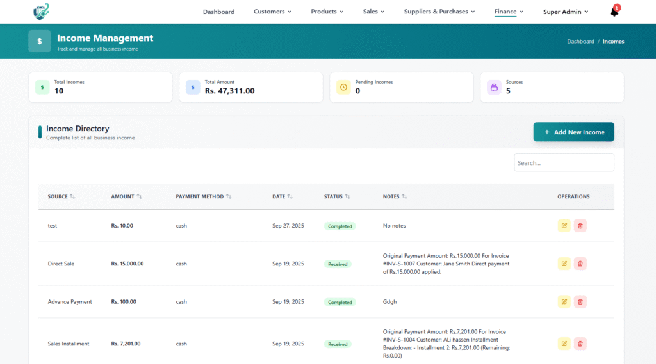The height and width of the screenshot is (364, 656).
Task: Delete the Direct Sale income record
Action: (x=580, y=264)
